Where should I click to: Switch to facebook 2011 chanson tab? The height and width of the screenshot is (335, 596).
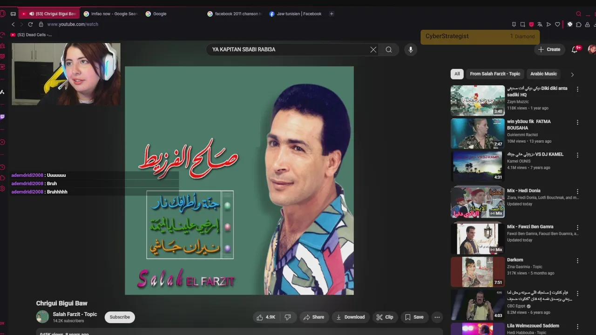point(234,14)
